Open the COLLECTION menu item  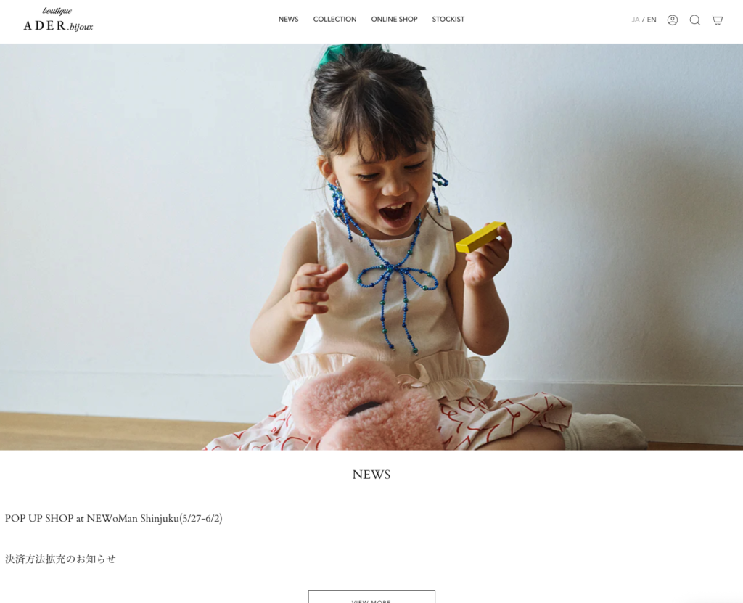coord(334,20)
